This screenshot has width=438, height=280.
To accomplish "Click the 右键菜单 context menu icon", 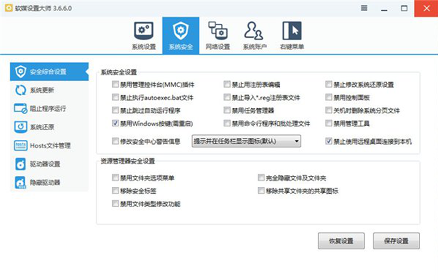I will pos(292,36).
